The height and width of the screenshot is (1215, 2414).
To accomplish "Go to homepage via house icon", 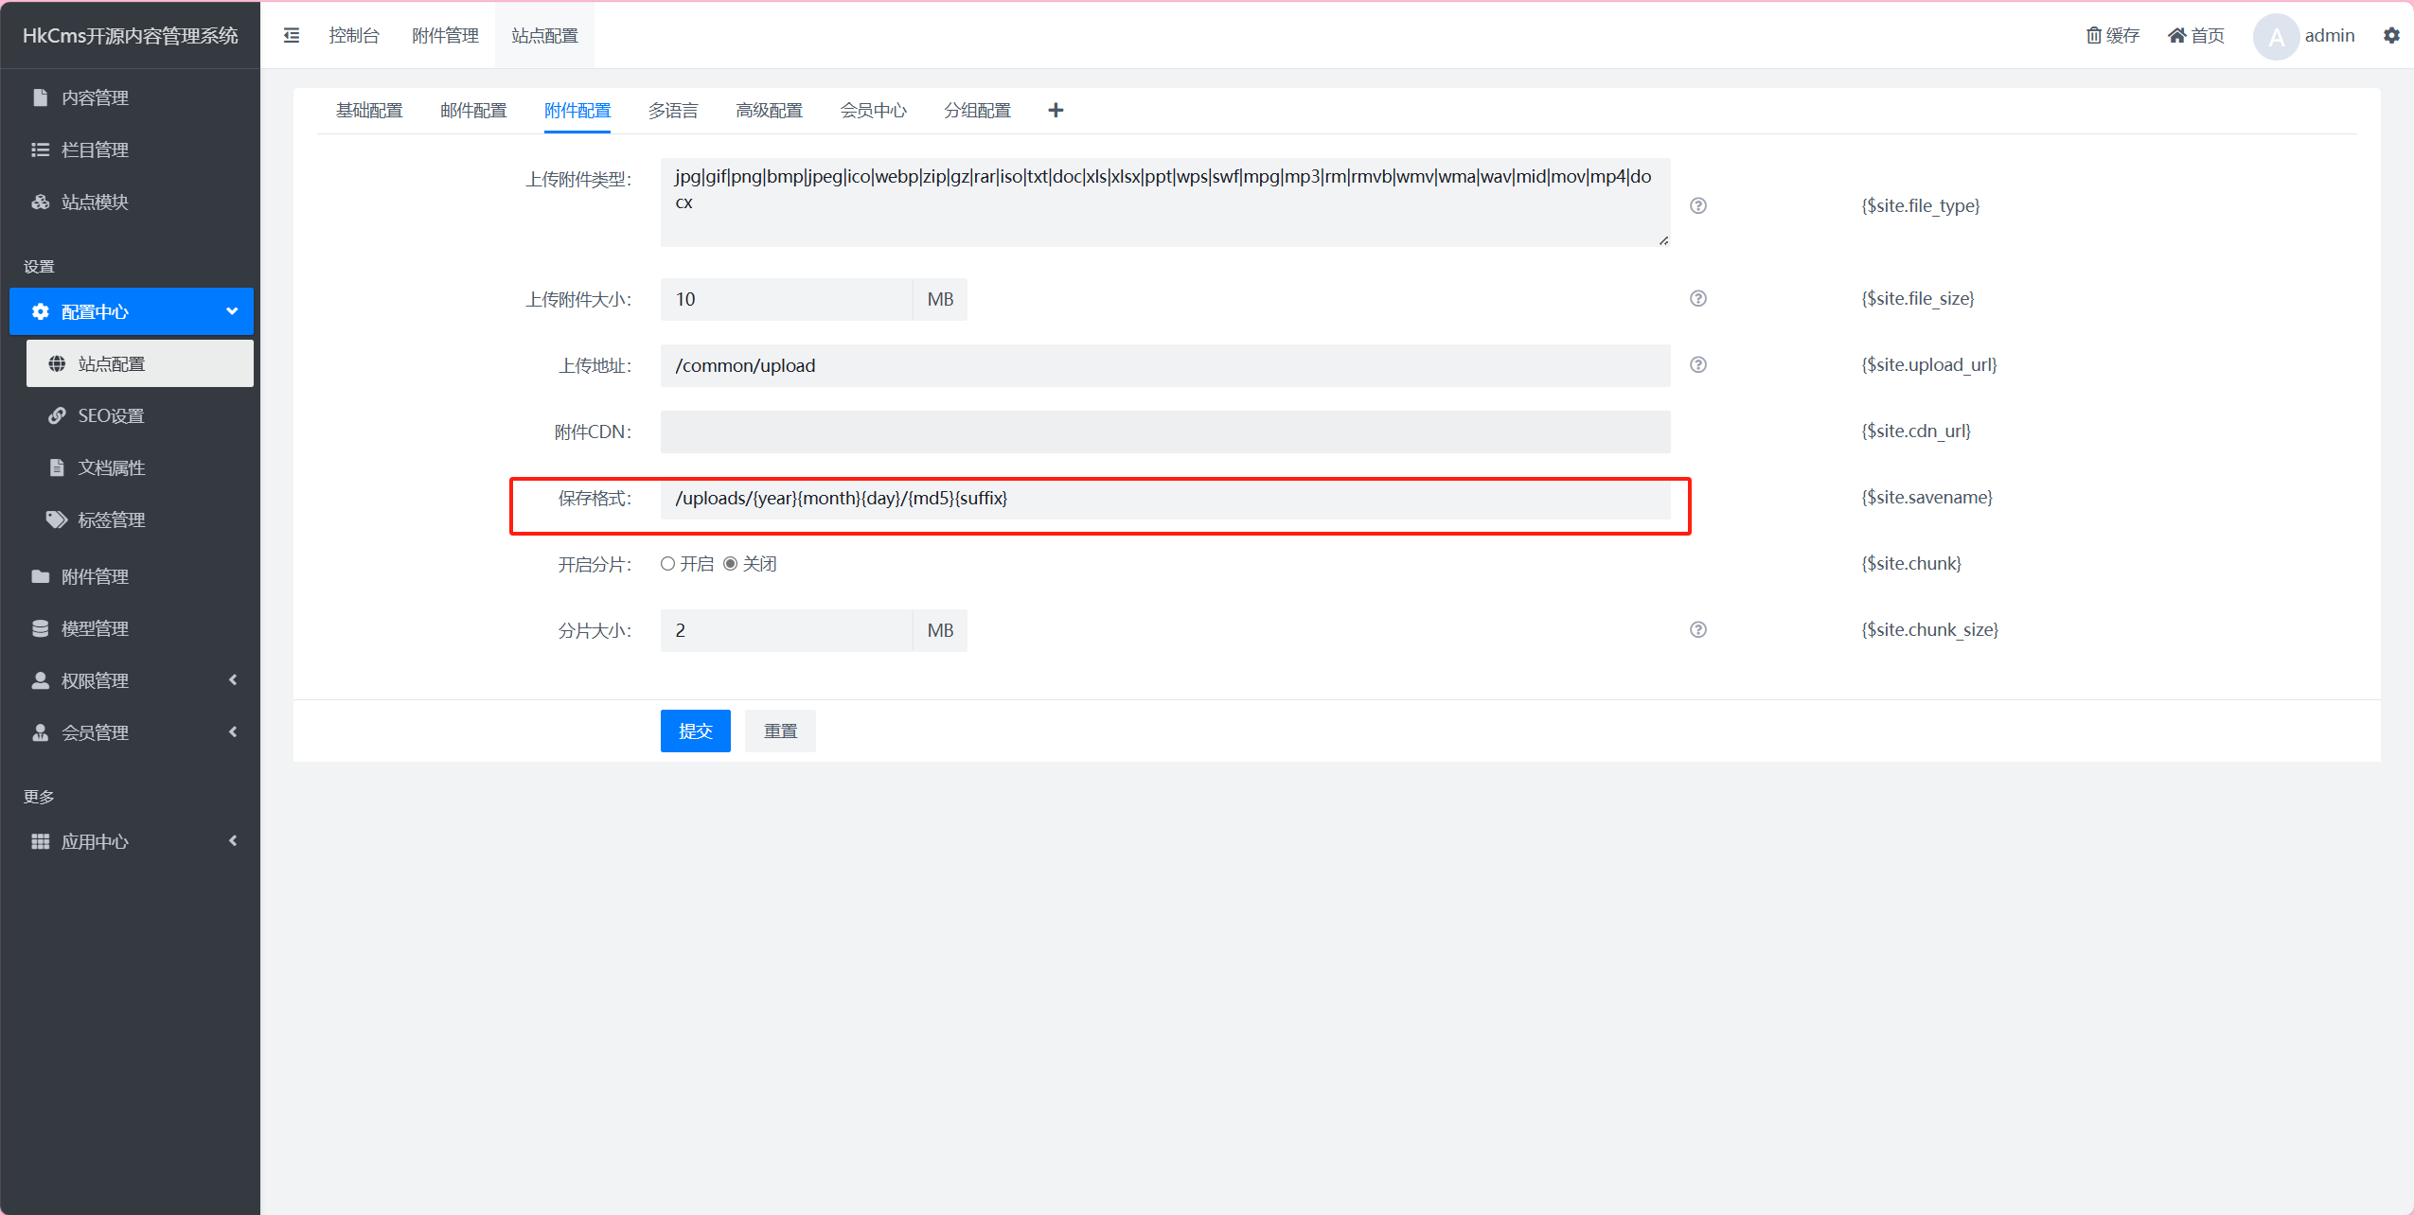I will [x=2176, y=35].
